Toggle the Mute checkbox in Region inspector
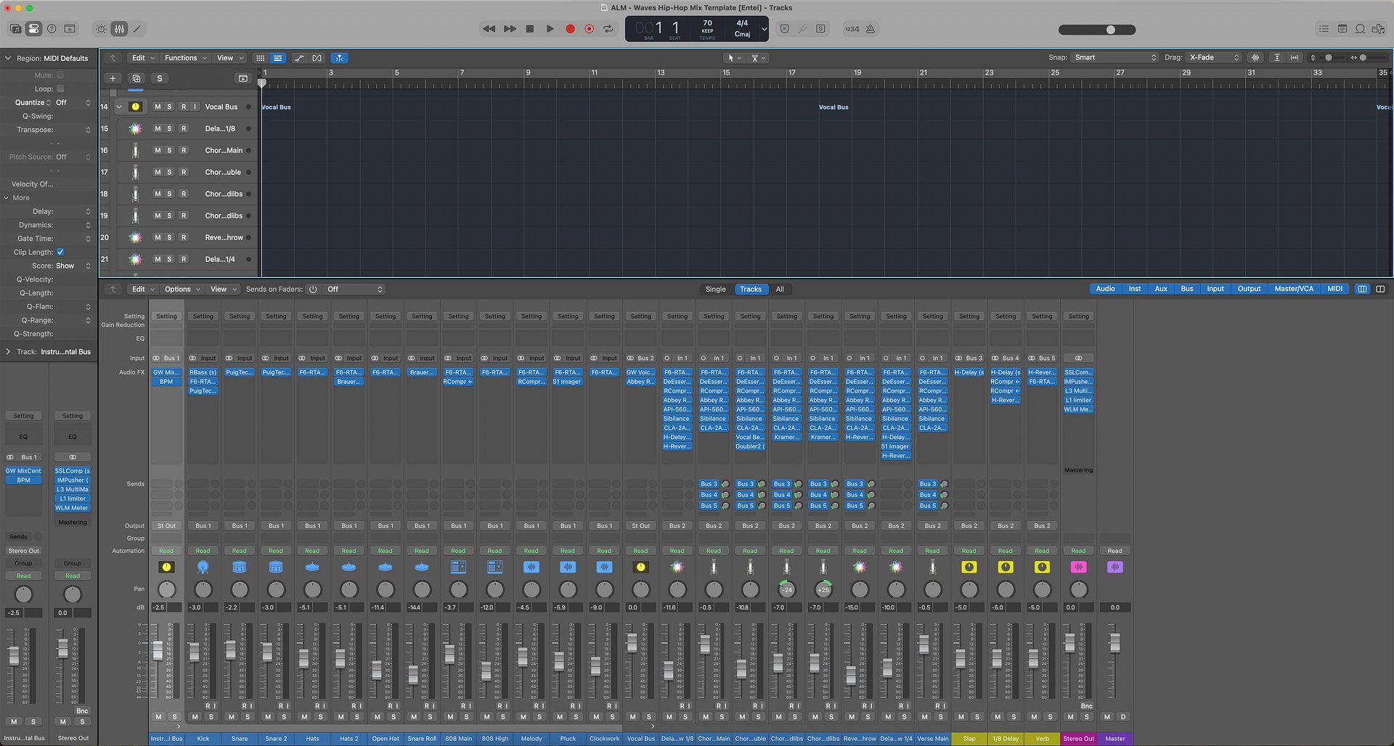The height and width of the screenshot is (746, 1394). pyautogui.click(x=60, y=75)
